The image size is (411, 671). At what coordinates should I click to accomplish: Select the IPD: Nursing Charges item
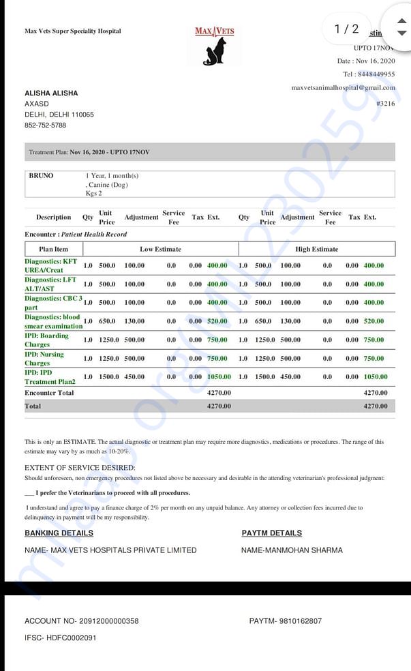[44, 358]
